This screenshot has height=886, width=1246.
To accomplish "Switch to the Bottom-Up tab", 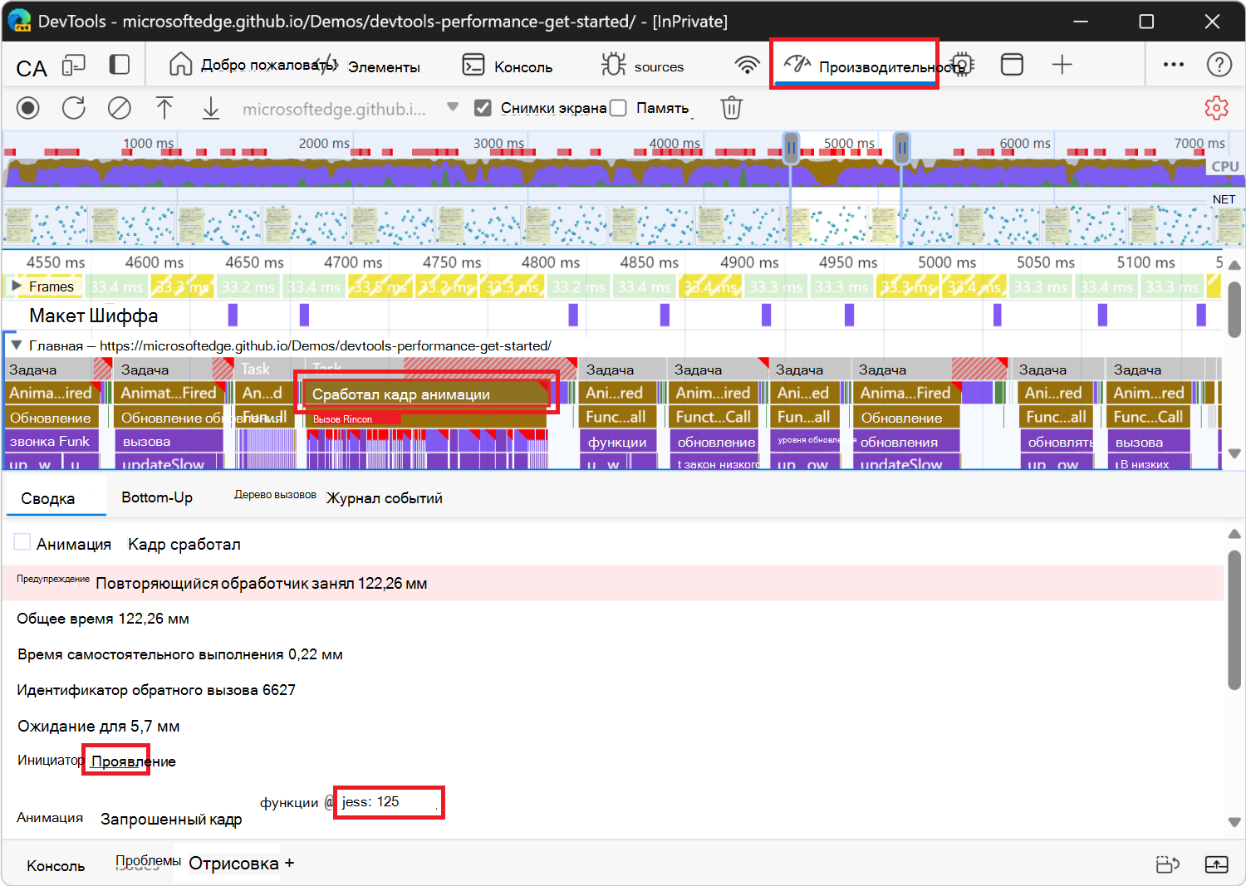I will coord(157,497).
